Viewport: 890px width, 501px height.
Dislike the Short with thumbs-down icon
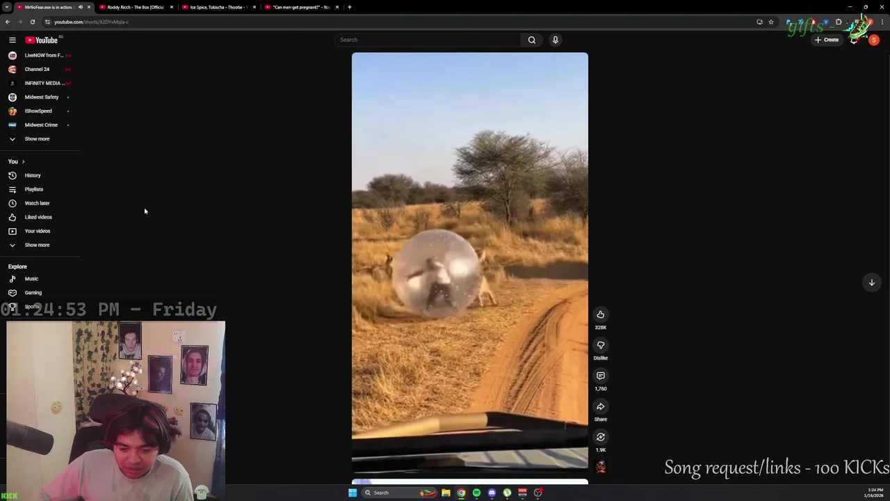point(601,345)
